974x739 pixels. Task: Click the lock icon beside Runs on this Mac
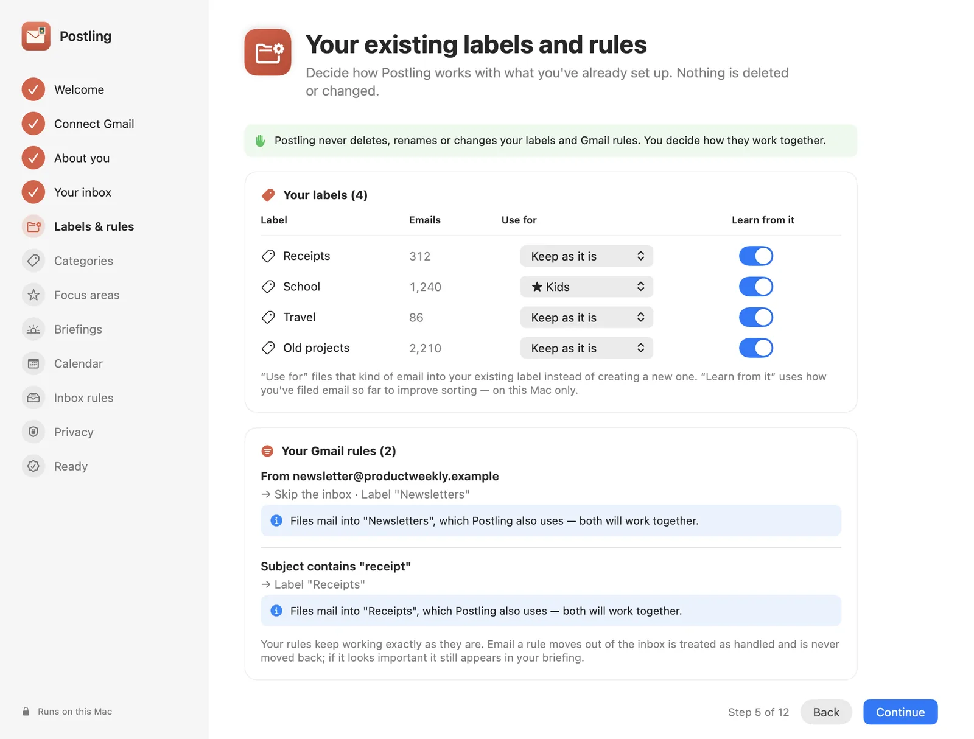pos(26,712)
